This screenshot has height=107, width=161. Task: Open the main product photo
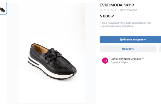click(51, 53)
